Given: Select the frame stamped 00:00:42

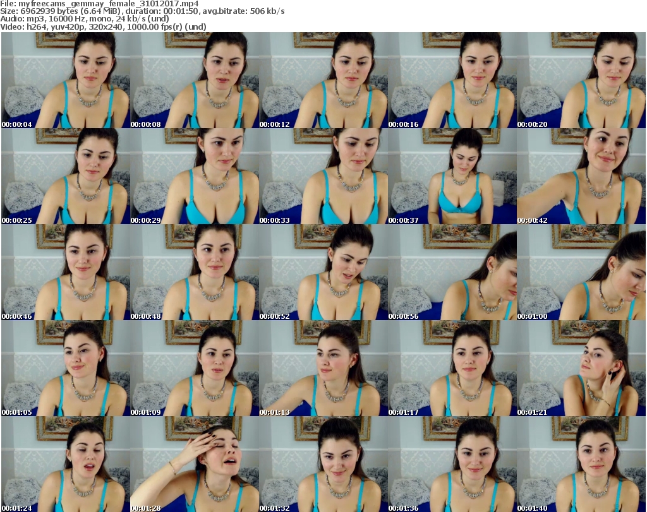Looking at the screenshot, I should [581, 176].
